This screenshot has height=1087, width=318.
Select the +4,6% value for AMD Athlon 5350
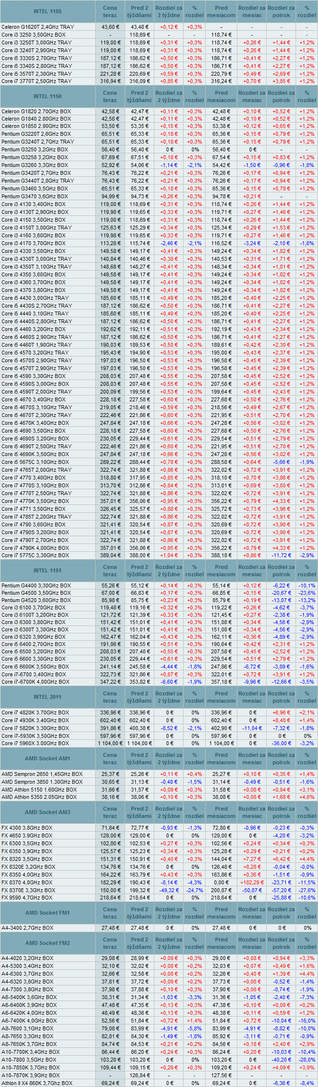click(307, 797)
